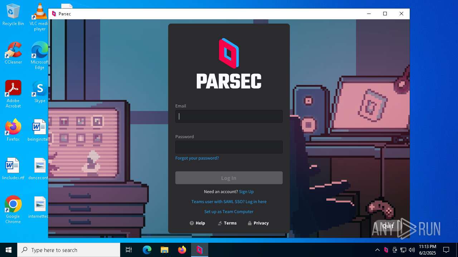Show hidden system tray icons
The height and width of the screenshot is (257, 458).
pos(377,250)
